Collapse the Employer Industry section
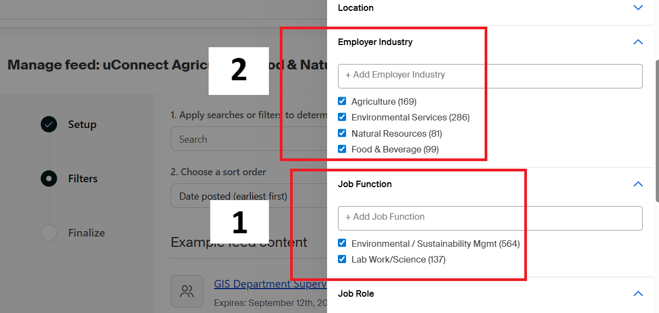659x313 pixels. (x=638, y=42)
